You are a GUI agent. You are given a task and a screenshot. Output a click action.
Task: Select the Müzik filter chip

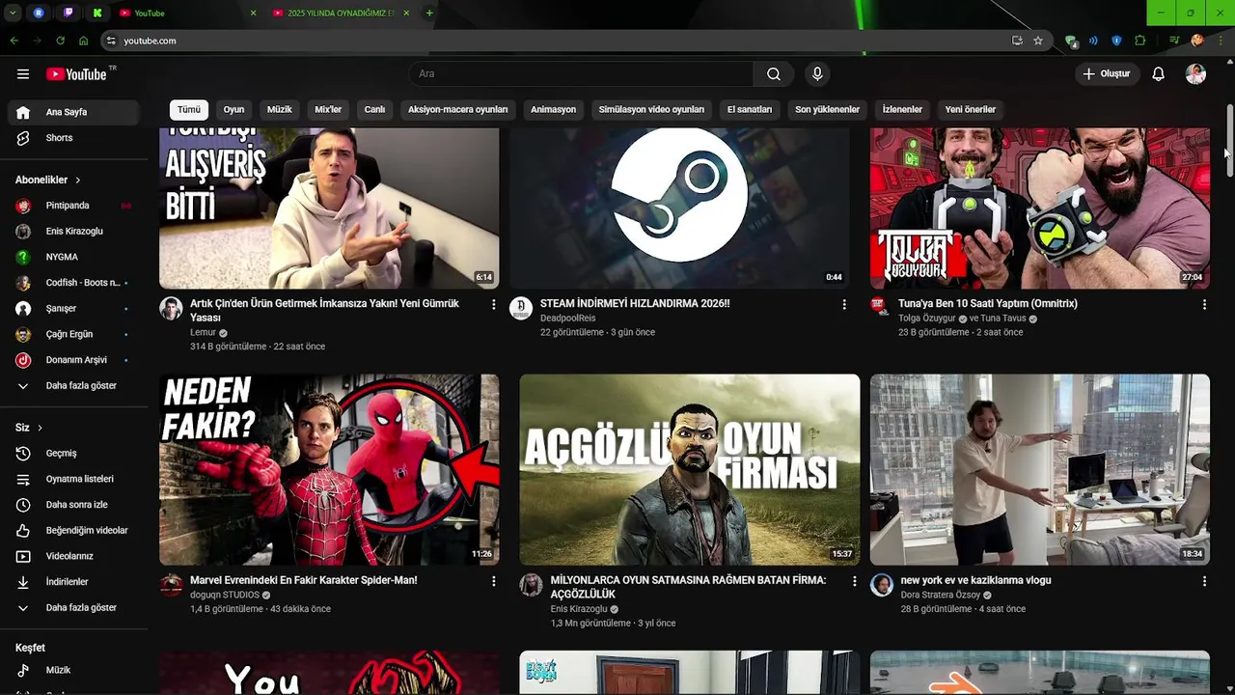tap(280, 110)
